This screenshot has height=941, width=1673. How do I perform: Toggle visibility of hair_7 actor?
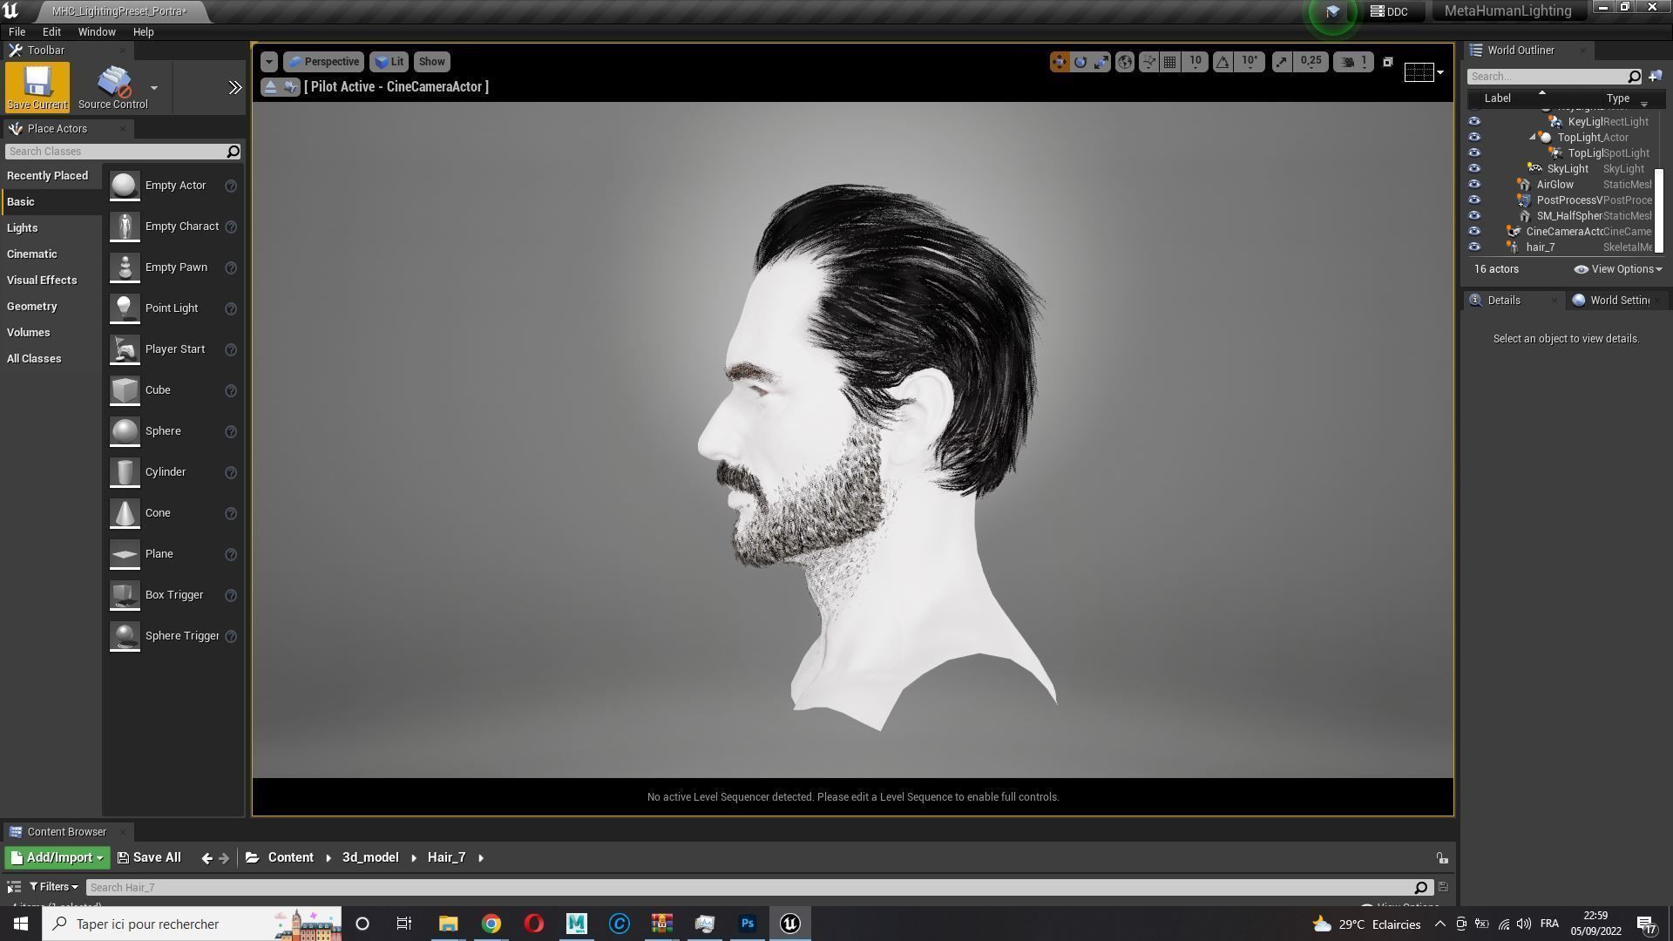[1474, 247]
